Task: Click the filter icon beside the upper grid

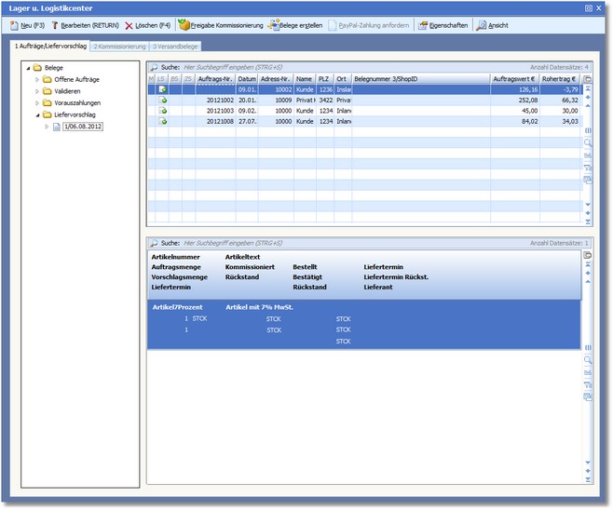Action: pos(588,167)
